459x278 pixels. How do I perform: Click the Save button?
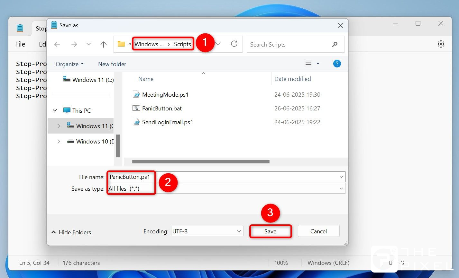[270, 231]
